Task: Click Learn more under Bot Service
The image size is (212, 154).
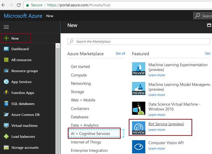Action: pyautogui.click(x=157, y=130)
